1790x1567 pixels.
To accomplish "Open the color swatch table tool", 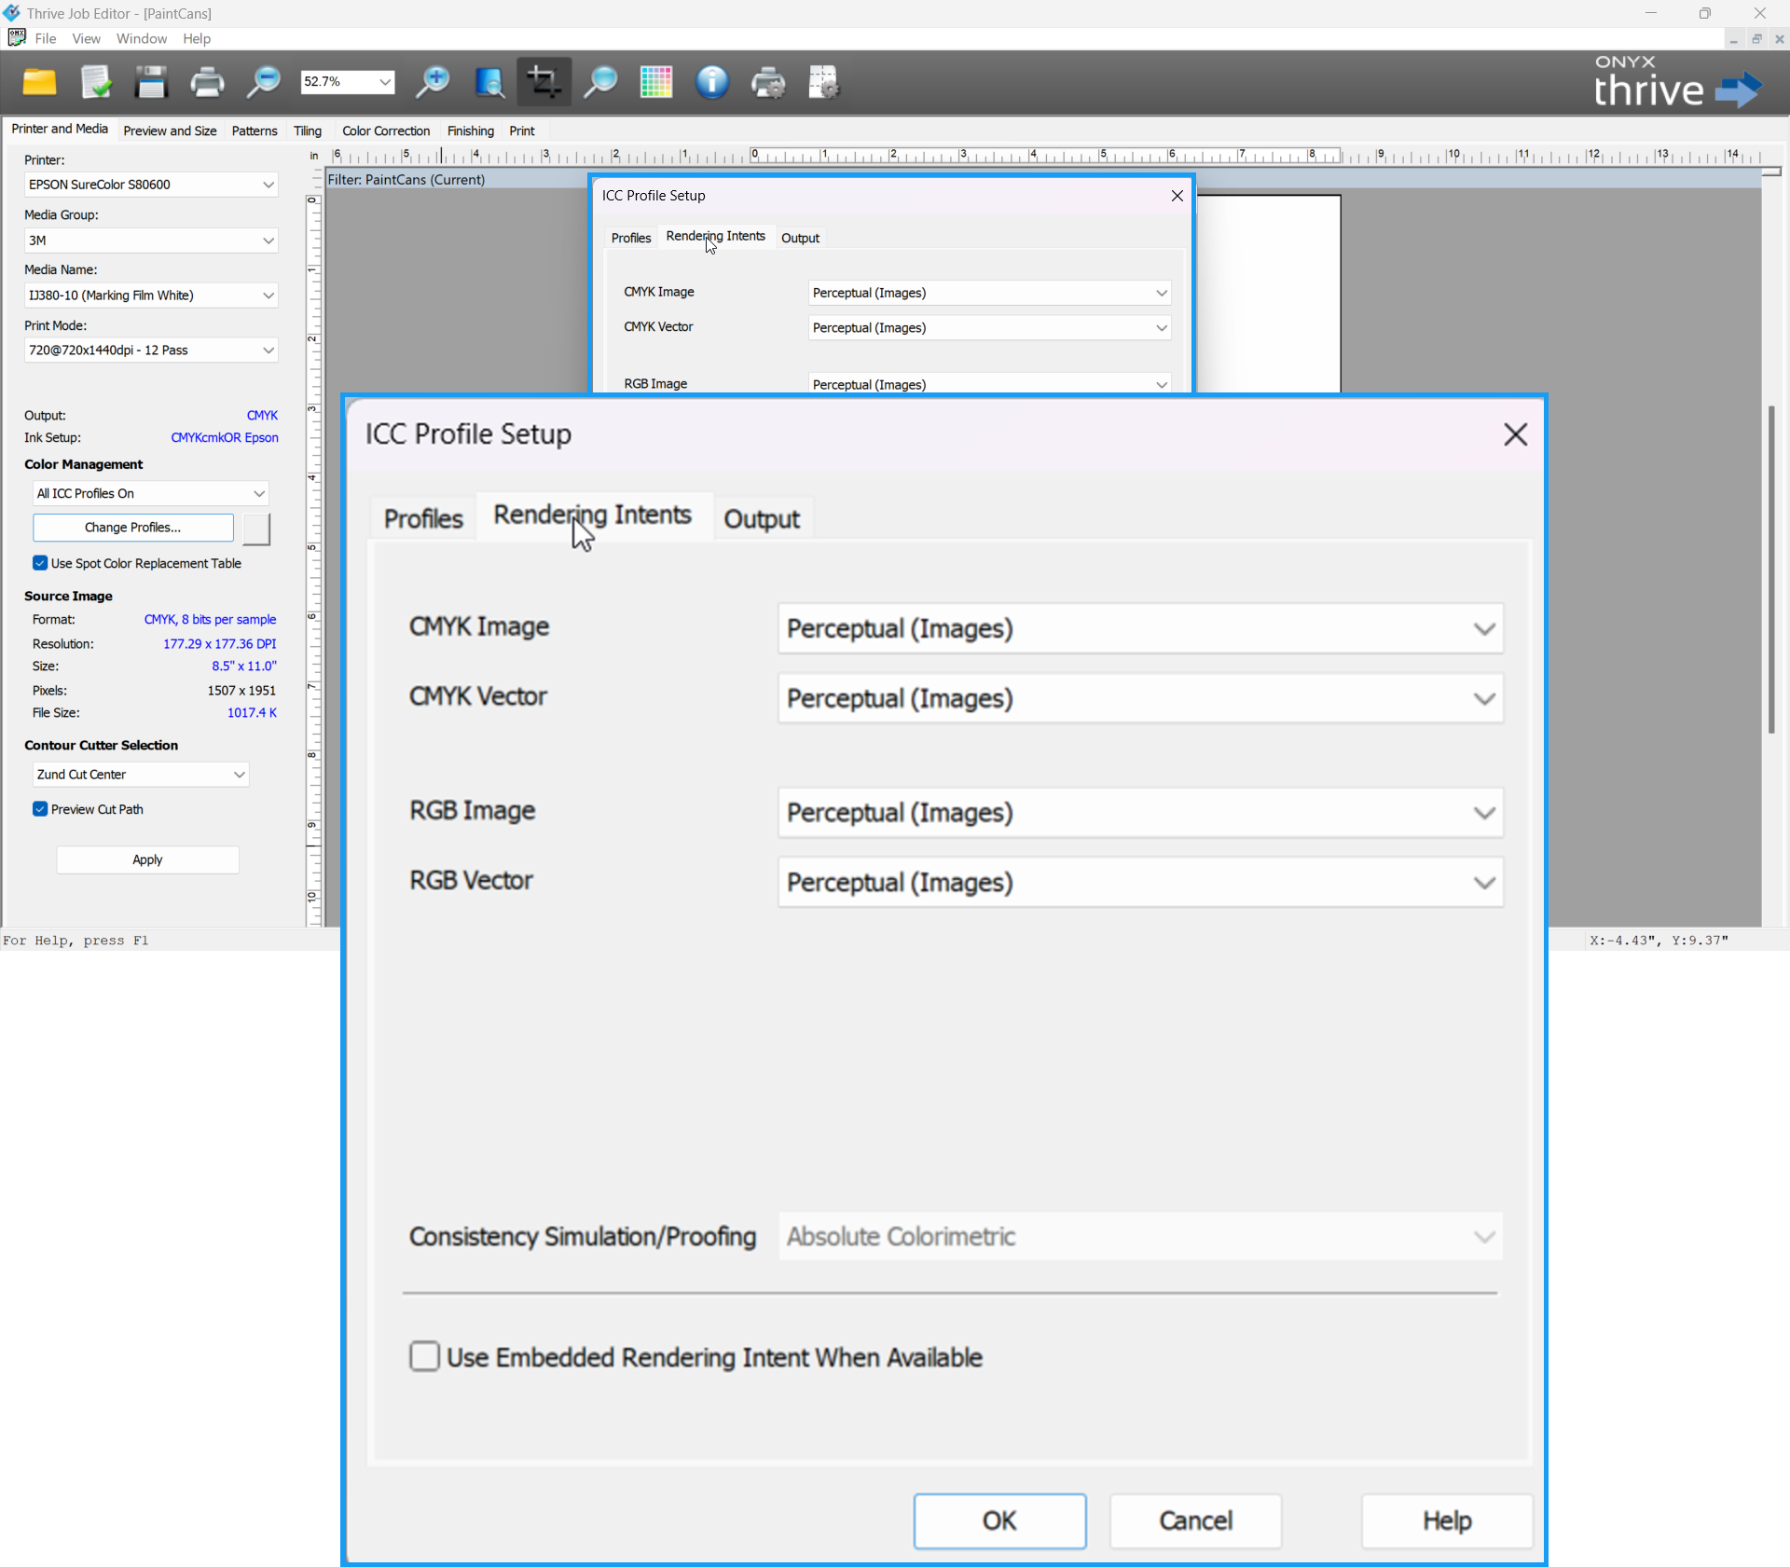I will click(655, 82).
